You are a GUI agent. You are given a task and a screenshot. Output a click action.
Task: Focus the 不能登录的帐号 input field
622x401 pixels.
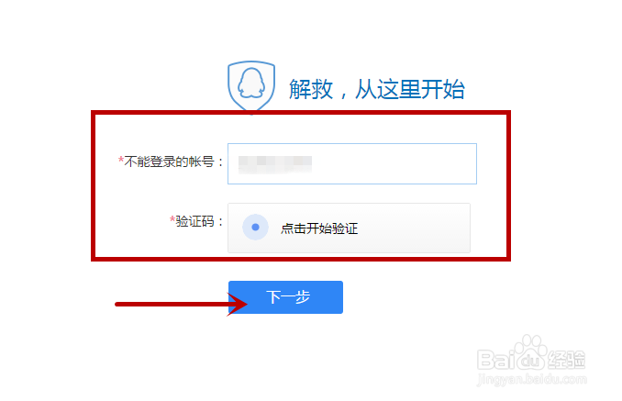click(352, 164)
